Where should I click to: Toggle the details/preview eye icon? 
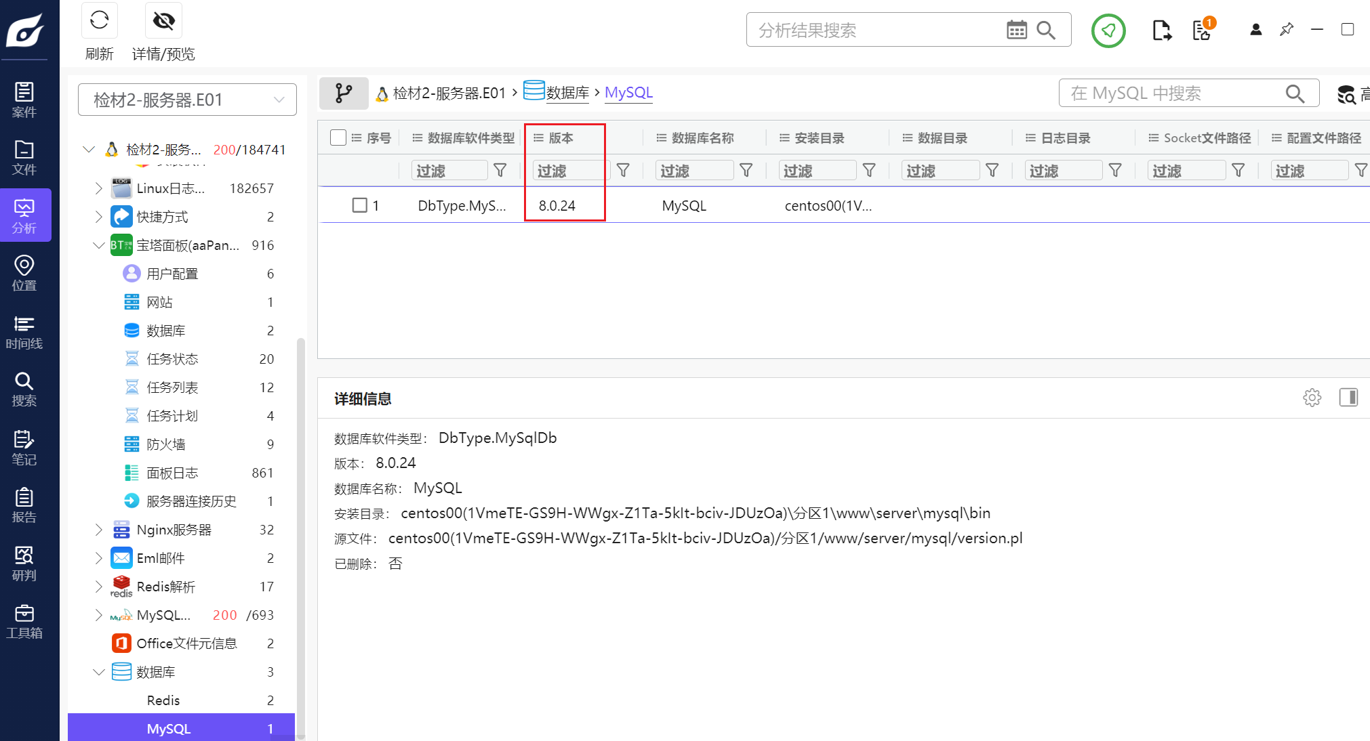click(163, 20)
